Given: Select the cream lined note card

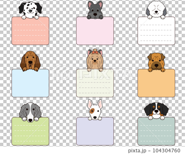Looking at the screenshot, I should pos(95,83).
